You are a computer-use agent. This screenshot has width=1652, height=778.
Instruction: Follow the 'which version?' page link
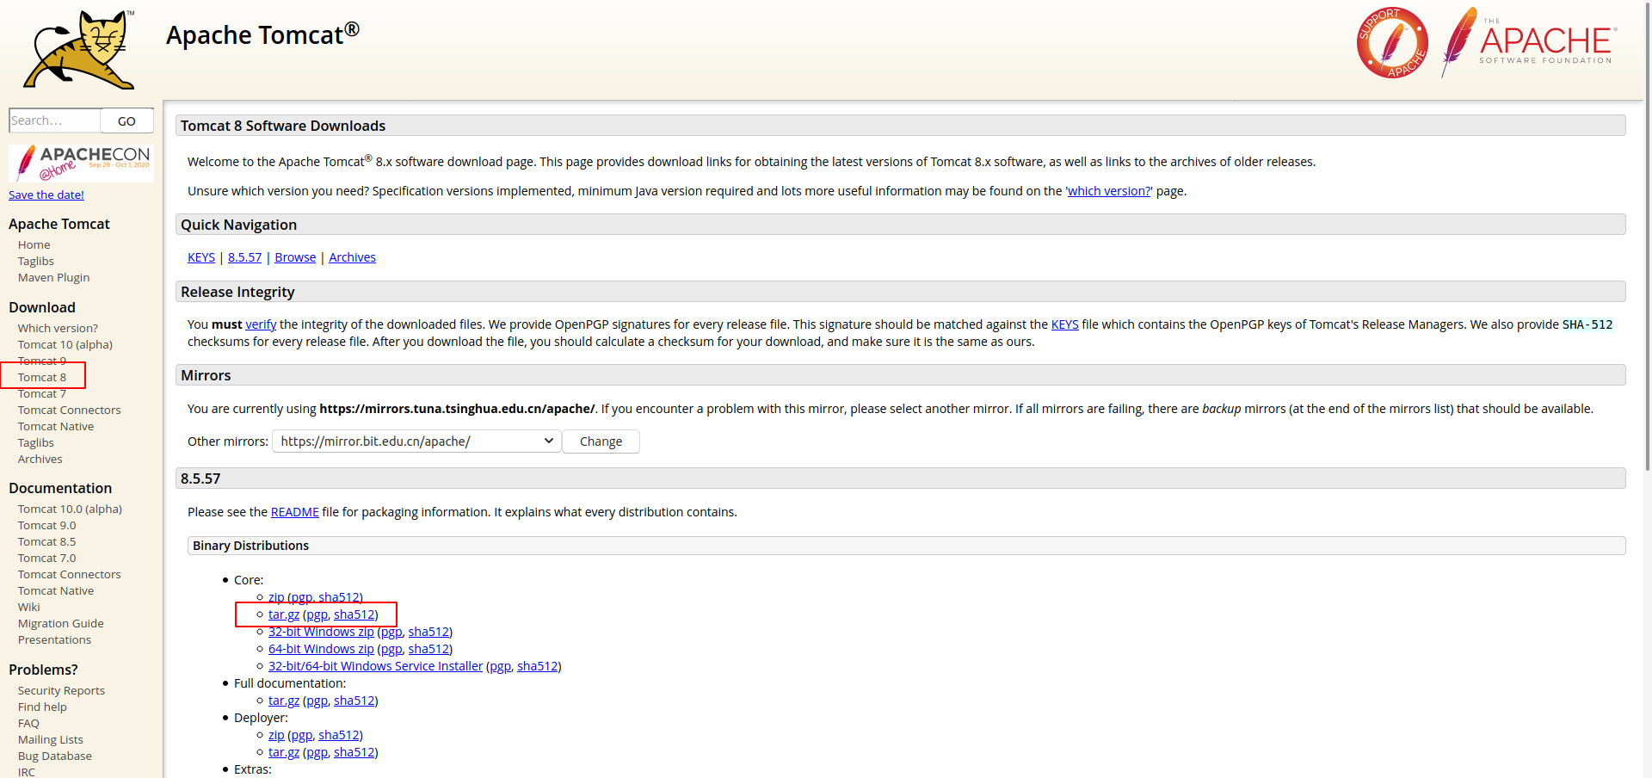tap(1108, 191)
